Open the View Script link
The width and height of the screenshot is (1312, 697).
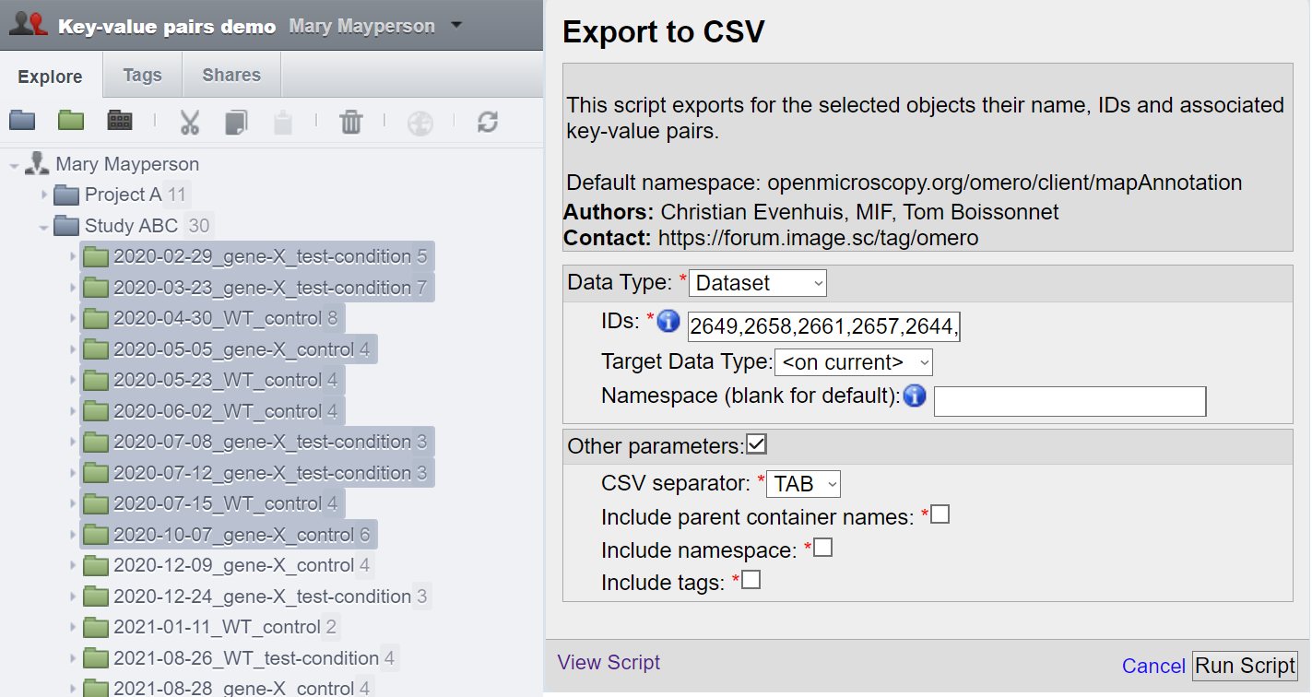point(609,663)
